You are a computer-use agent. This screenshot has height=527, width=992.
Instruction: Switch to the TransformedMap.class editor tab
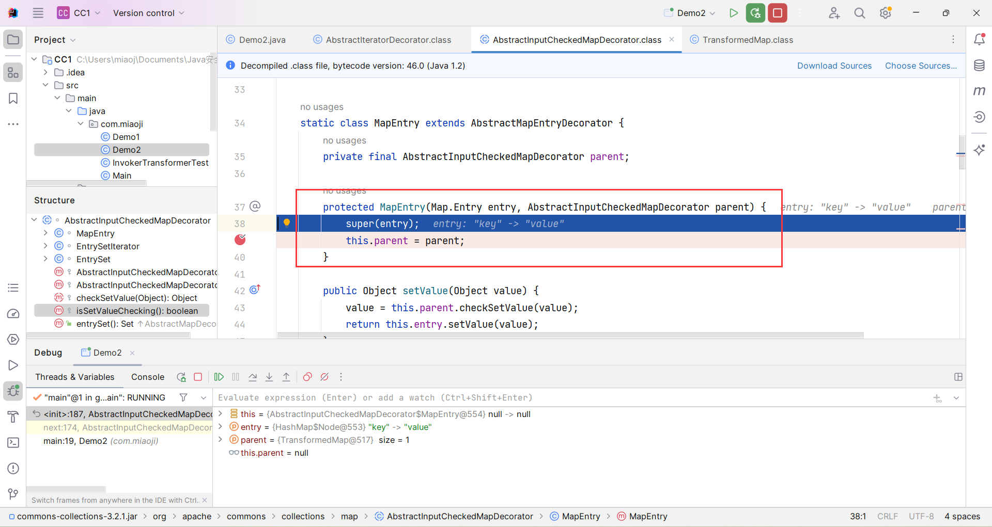pos(747,40)
